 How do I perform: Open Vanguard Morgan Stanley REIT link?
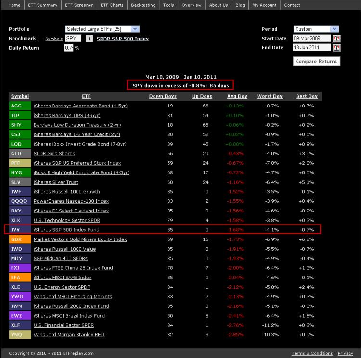69,335
